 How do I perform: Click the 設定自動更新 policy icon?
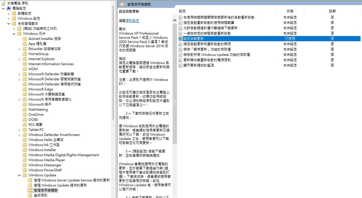coord(180,39)
